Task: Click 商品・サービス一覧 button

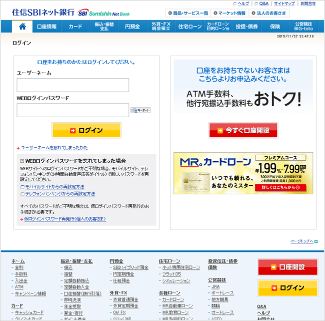Action: coord(188,14)
